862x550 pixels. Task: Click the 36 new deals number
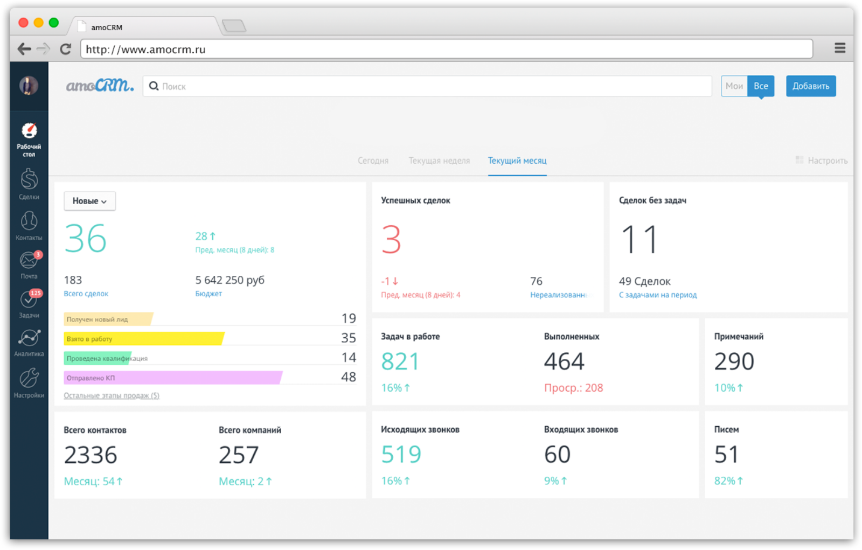click(x=86, y=239)
